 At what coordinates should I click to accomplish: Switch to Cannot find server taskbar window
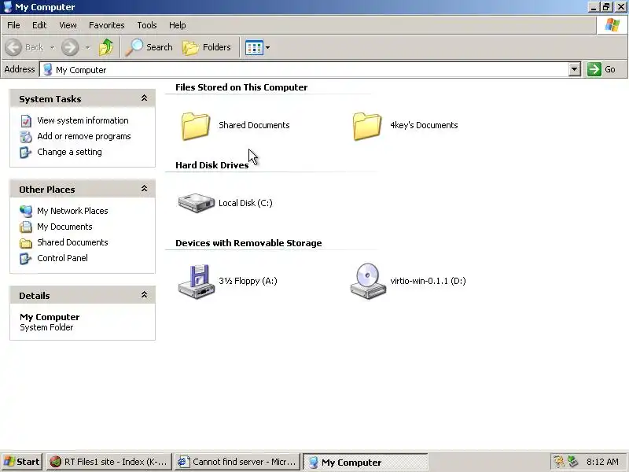(x=237, y=462)
